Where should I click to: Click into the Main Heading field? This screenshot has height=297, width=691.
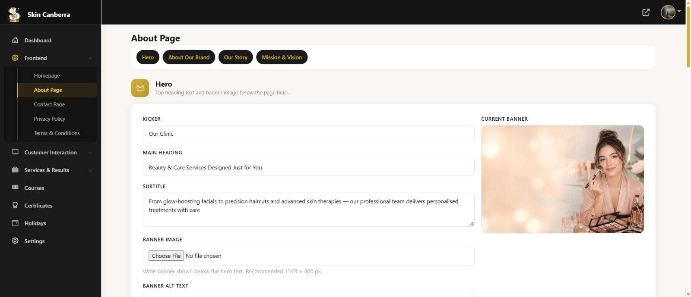(x=308, y=167)
